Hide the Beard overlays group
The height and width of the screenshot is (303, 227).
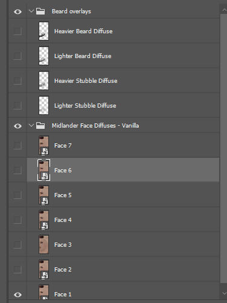pos(18,11)
